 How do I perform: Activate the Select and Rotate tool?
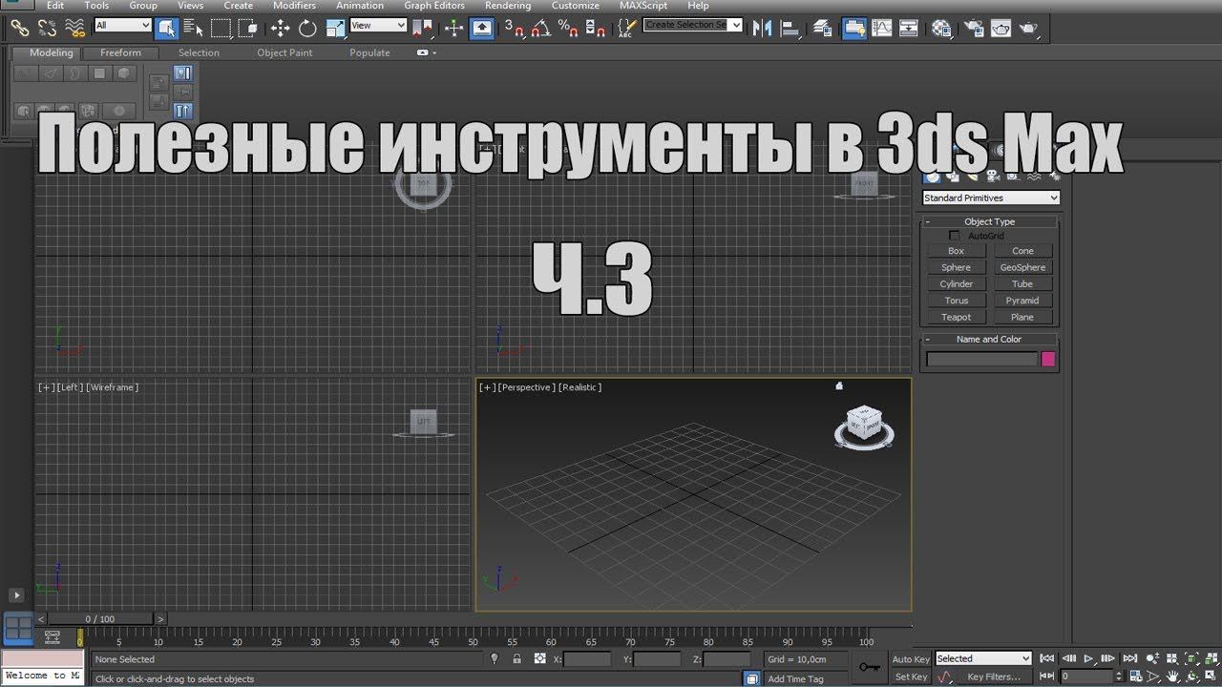[x=307, y=28]
